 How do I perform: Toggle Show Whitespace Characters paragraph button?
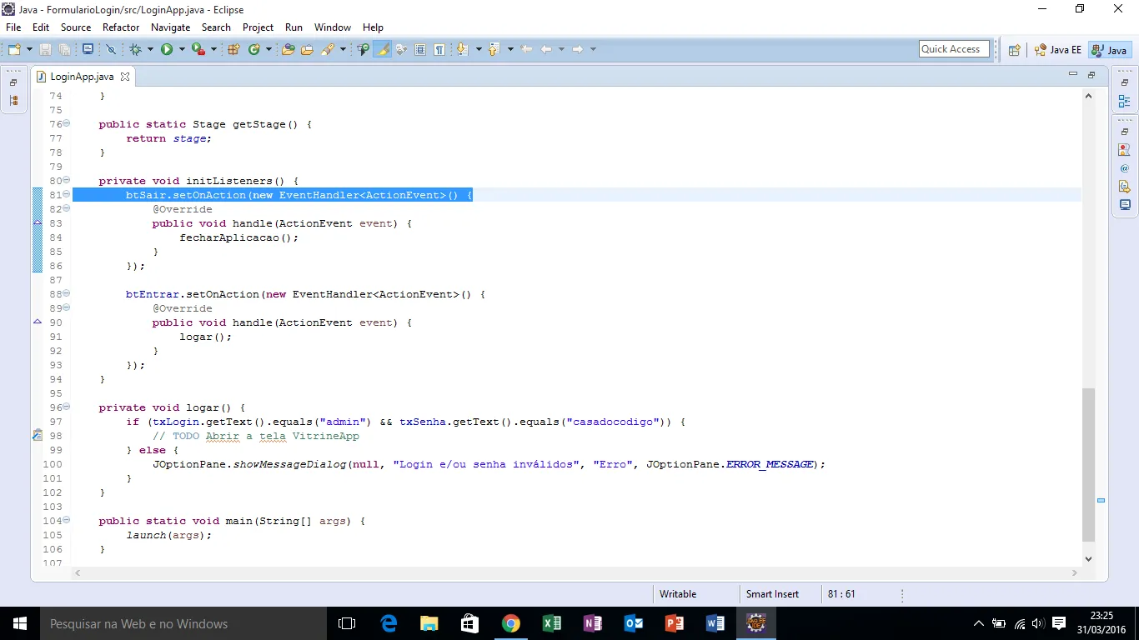[x=439, y=50]
